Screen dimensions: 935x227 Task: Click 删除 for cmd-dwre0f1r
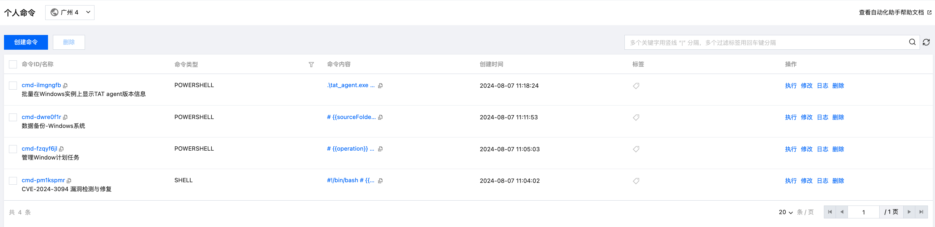(838, 117)
